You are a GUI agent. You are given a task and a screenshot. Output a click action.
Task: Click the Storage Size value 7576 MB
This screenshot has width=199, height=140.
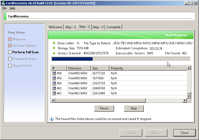click(83, 48)
